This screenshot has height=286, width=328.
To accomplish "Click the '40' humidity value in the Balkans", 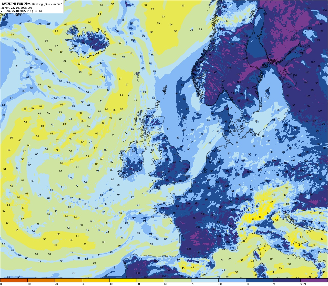I will tap(300, 245).
